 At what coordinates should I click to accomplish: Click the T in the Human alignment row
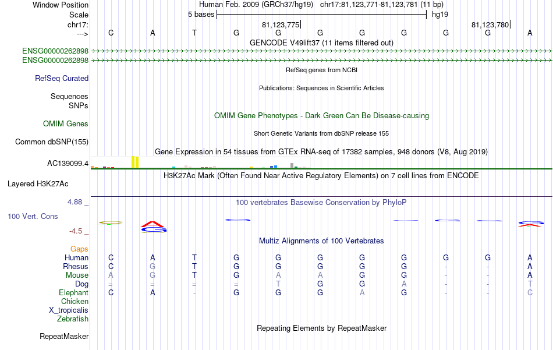[x=194, y=258]
